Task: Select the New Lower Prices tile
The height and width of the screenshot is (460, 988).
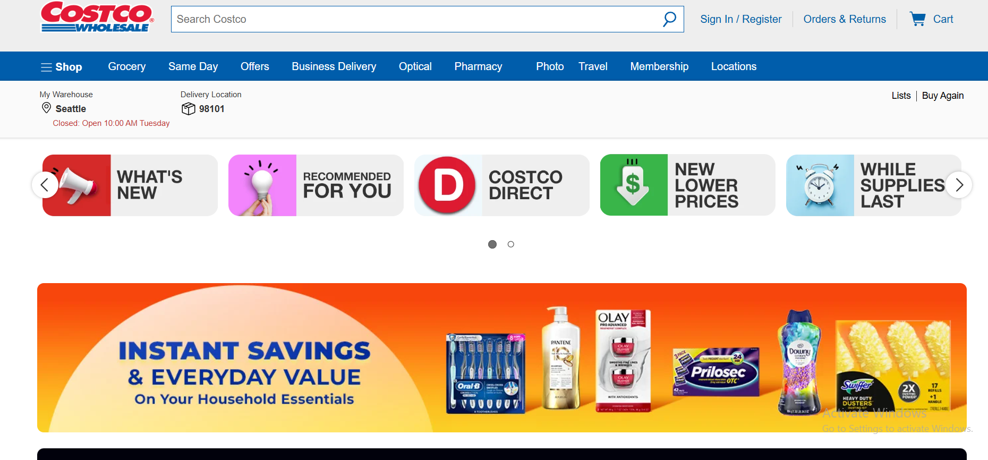Action: (x=688, y=185)
